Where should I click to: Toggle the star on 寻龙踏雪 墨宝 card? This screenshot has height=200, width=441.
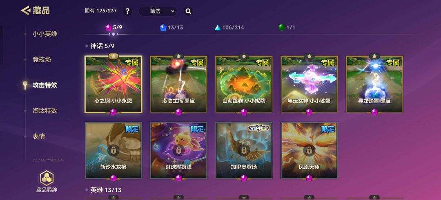click(x=374, y=56)
